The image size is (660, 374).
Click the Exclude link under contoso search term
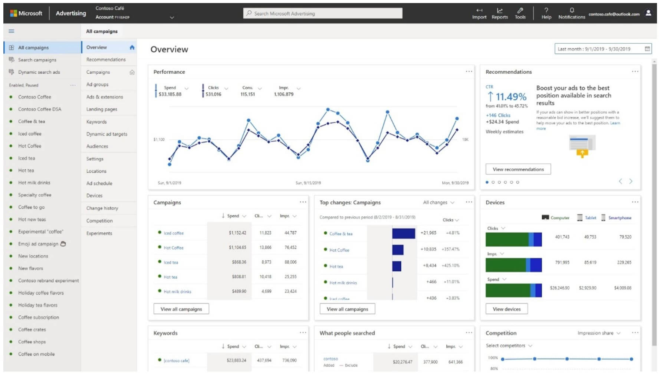click(x=351, y=365)
